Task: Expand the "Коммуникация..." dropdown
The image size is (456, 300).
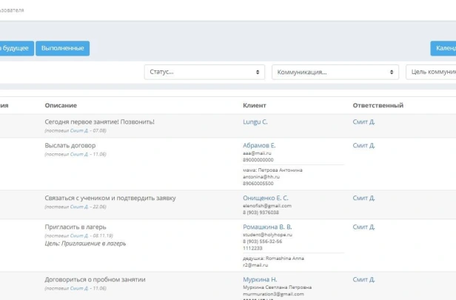Action: (x=335, y=72)
